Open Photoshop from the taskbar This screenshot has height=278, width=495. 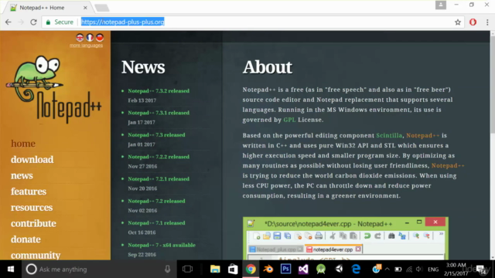pyautogui.click(x=285, y=270)
